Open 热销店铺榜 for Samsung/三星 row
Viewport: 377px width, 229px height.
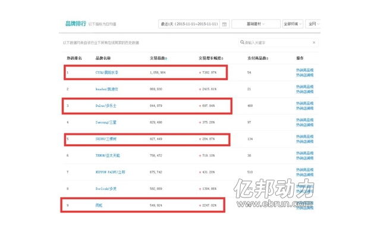point(304,125)
